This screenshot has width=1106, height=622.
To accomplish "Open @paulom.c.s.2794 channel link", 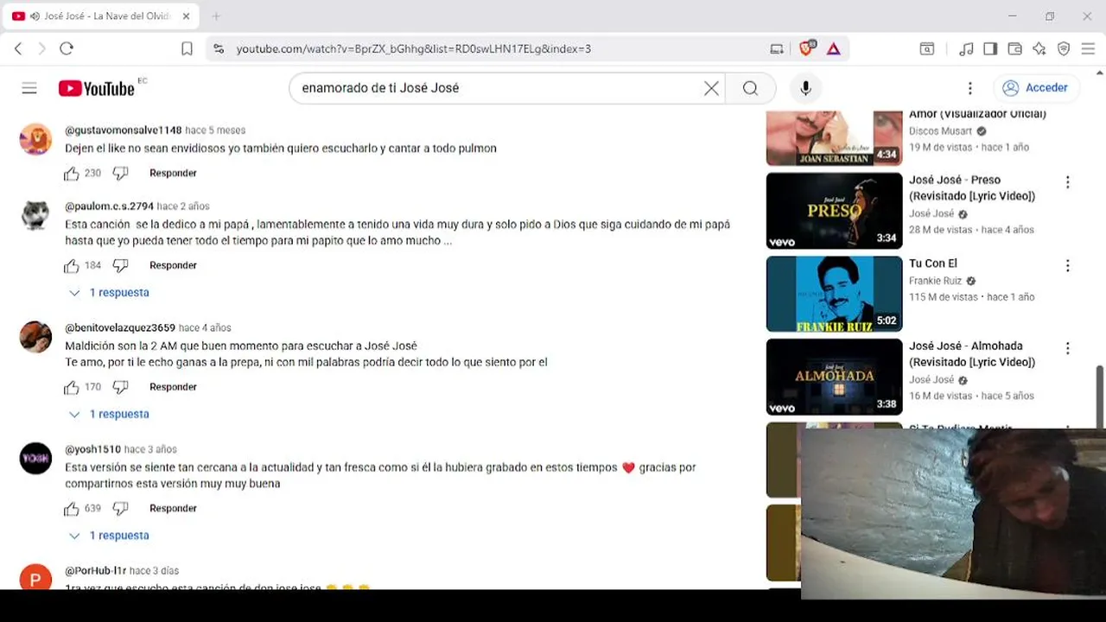I will tap(109, 206).
